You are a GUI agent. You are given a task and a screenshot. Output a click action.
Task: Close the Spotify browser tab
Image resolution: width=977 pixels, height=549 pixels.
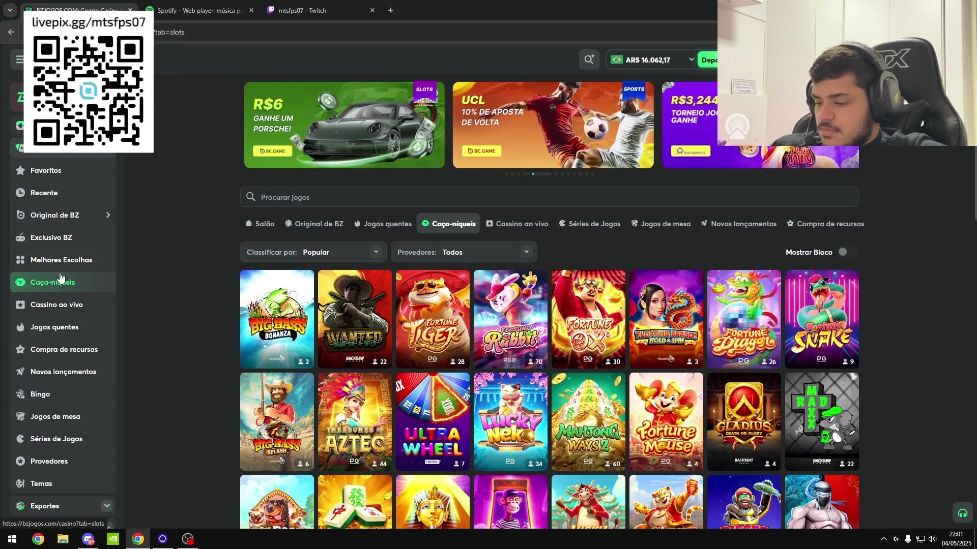tap(251, 10)
